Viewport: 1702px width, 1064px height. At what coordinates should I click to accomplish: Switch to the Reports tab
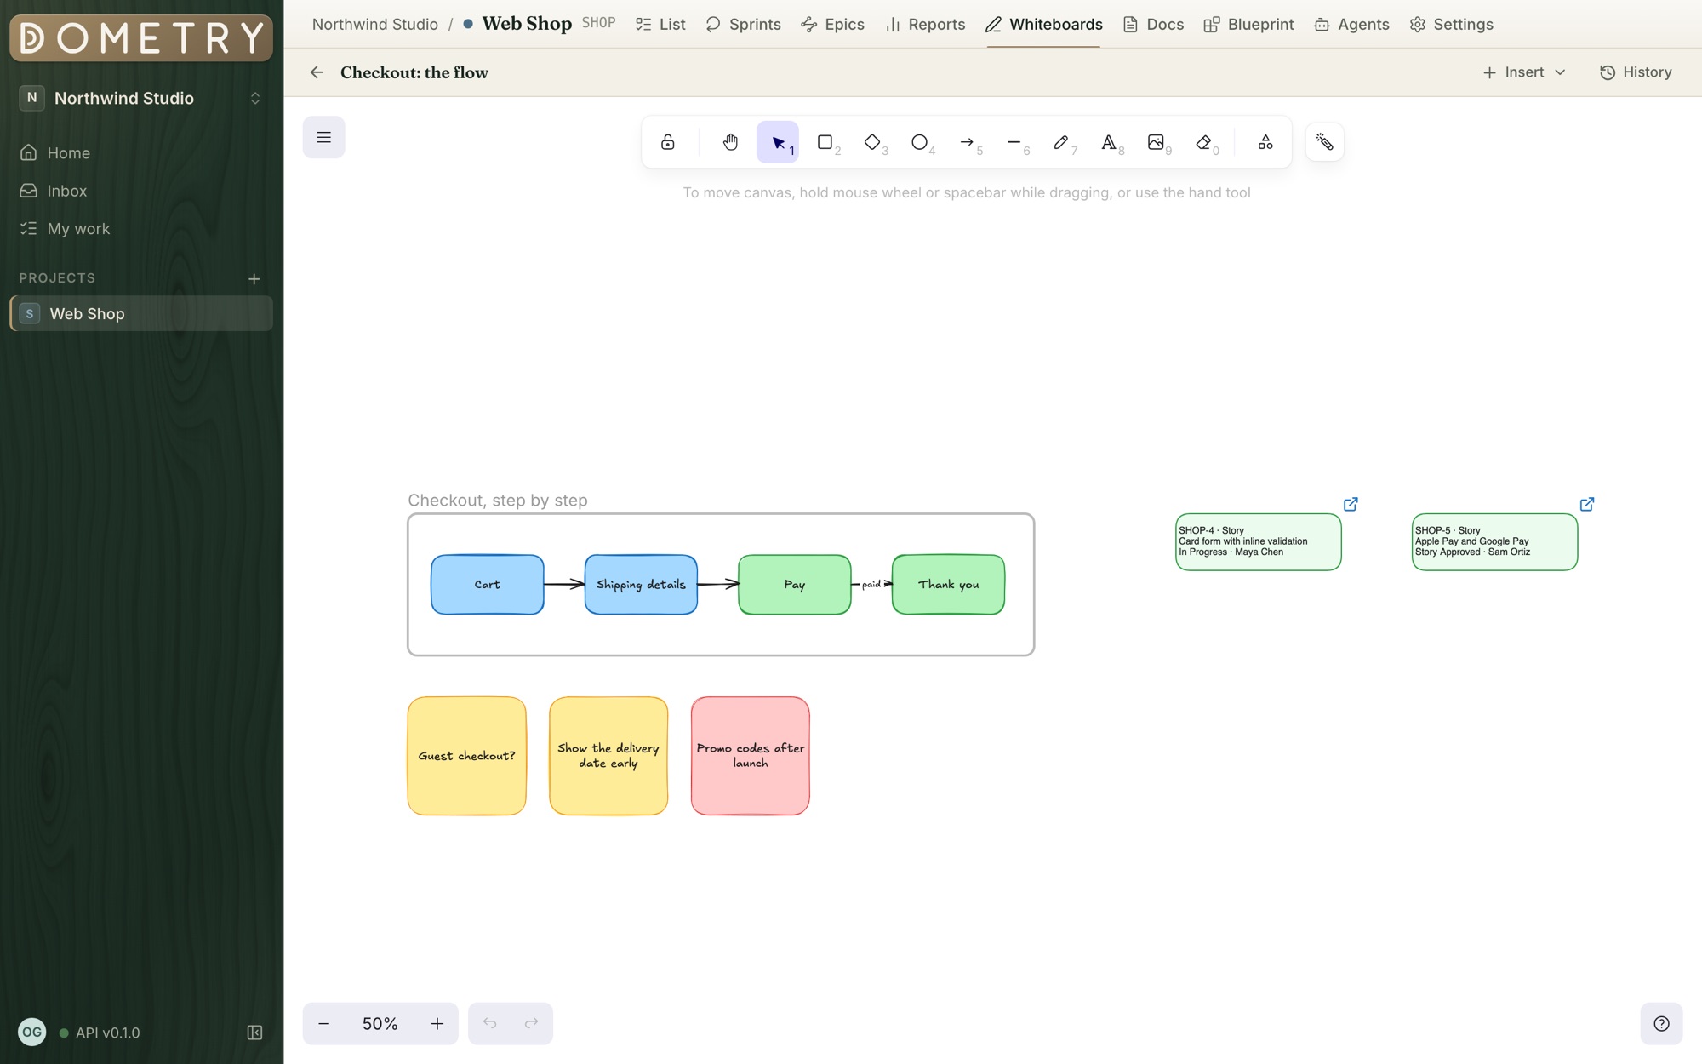(925, 24)
